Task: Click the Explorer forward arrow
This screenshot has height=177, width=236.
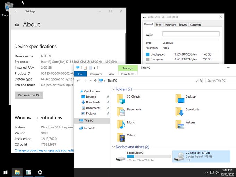Action: (x=85, y=81)
